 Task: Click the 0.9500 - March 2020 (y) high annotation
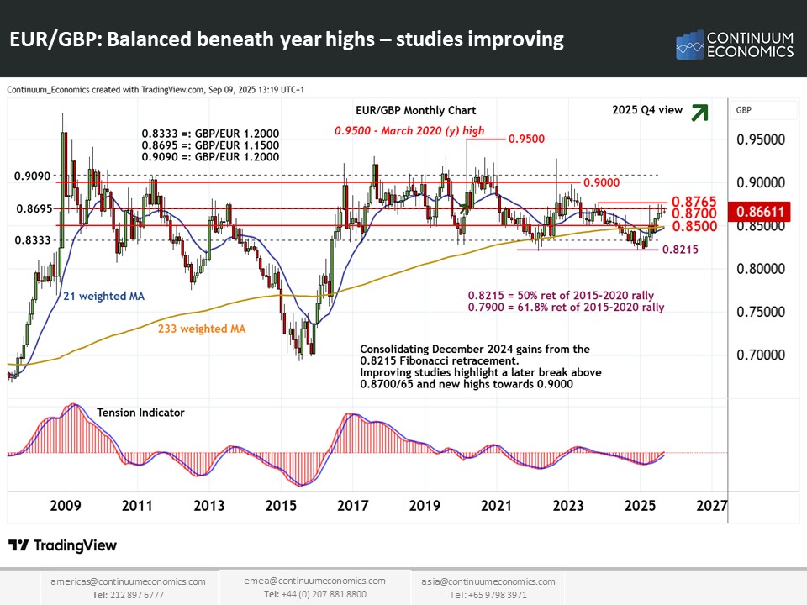pyautogui.click(x=409, y=131)
